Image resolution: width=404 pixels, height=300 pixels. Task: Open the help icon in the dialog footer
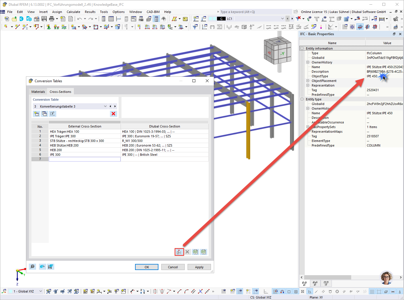click(x=33, y=267)
